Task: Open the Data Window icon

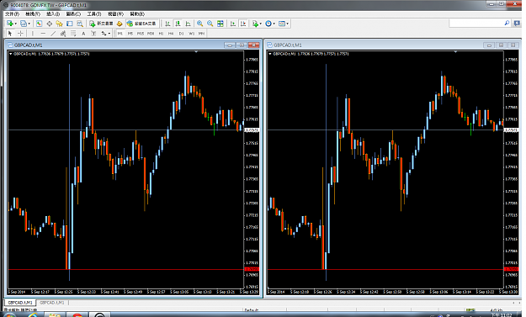Action: (x=50, y=24)
